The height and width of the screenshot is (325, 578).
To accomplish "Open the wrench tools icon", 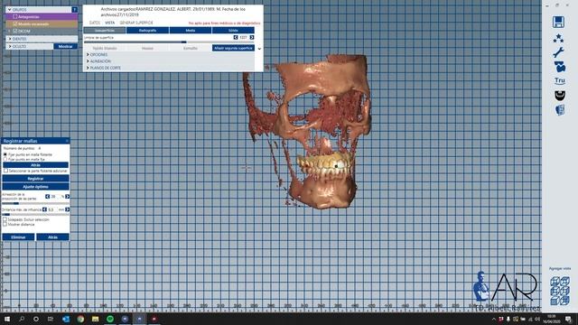I will coord(558,52).
